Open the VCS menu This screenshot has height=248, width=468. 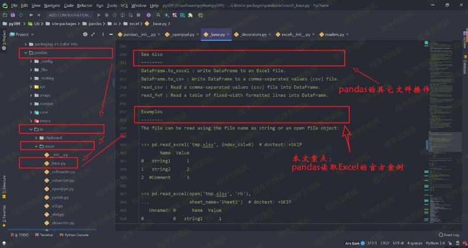click(124, 5)
